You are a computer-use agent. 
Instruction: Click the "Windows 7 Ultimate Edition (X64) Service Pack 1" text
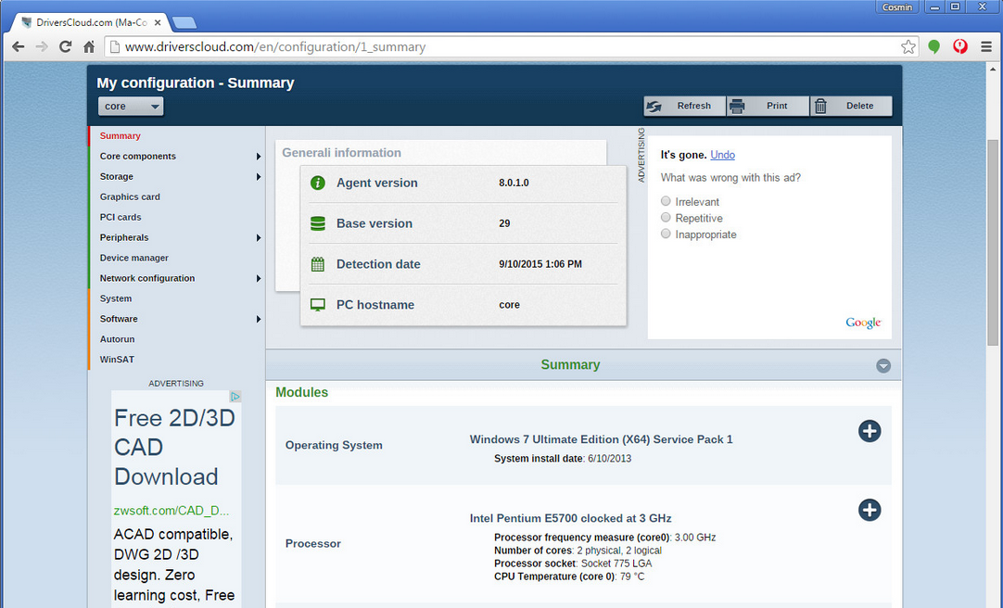coord(602,440)
